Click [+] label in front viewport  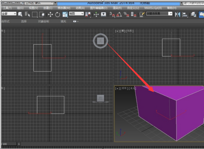point(117,31)
